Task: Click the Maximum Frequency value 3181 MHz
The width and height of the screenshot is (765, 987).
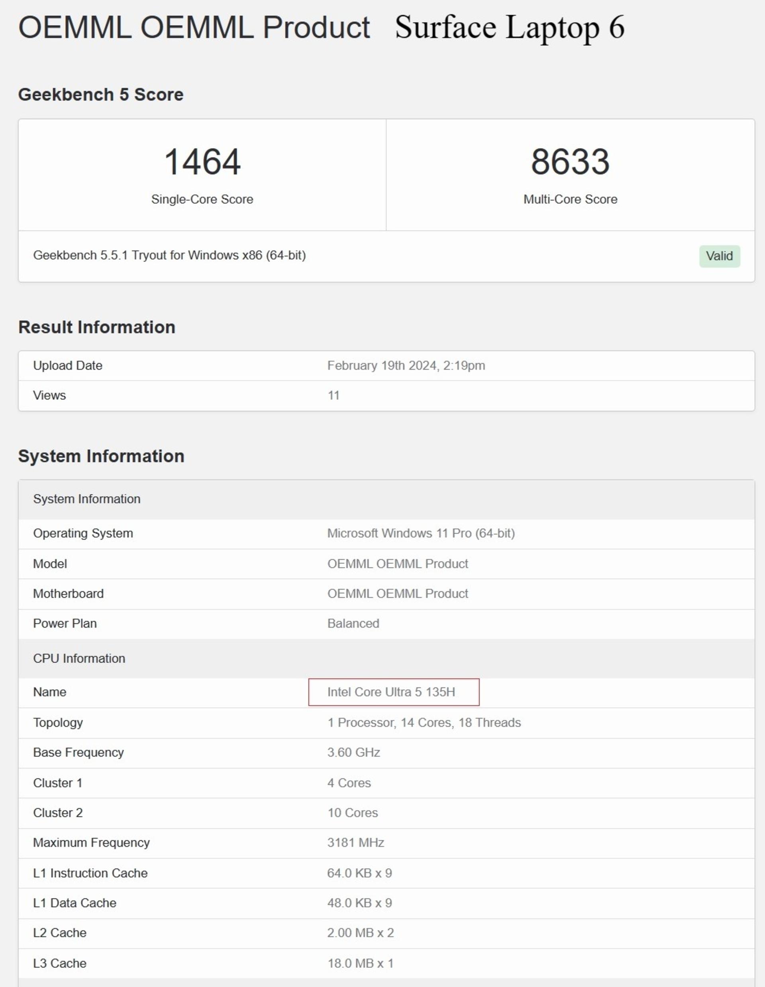Action: (355, 843)
